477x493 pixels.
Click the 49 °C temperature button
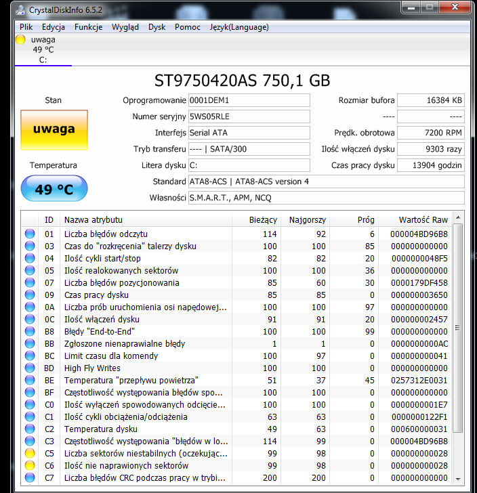[x=54, y=188]
